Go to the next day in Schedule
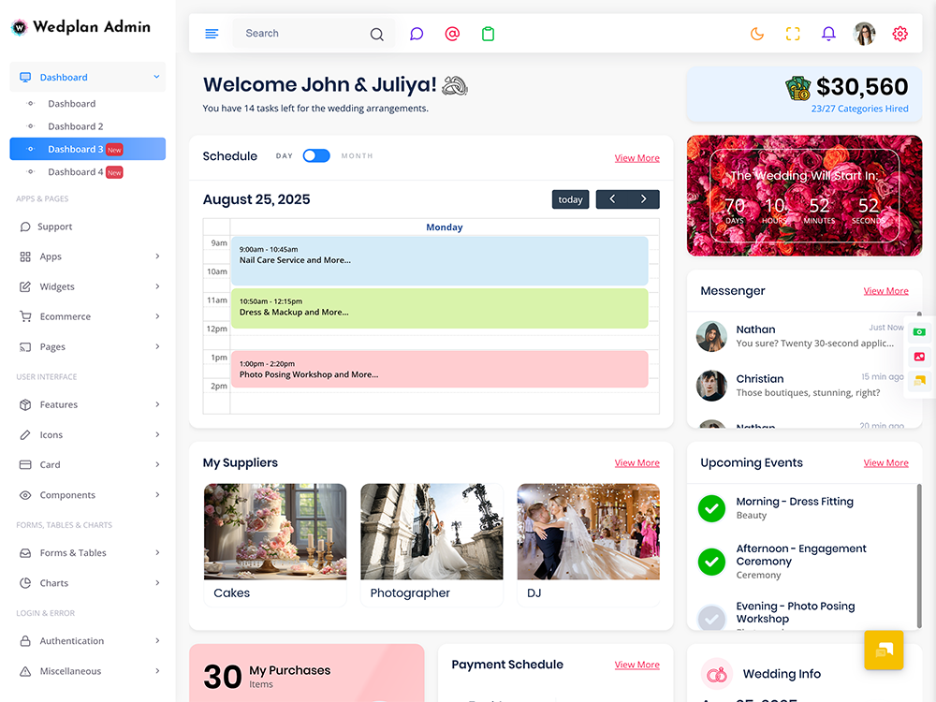The width and height of the screenshot is (936, 702). (x=644, y=199)
